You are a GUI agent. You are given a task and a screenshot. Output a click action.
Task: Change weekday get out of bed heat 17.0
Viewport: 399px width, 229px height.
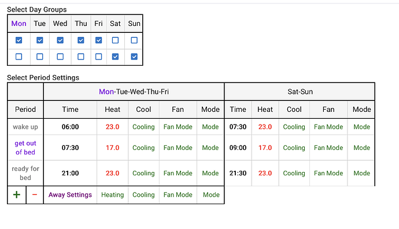click(x=113, y=148)
